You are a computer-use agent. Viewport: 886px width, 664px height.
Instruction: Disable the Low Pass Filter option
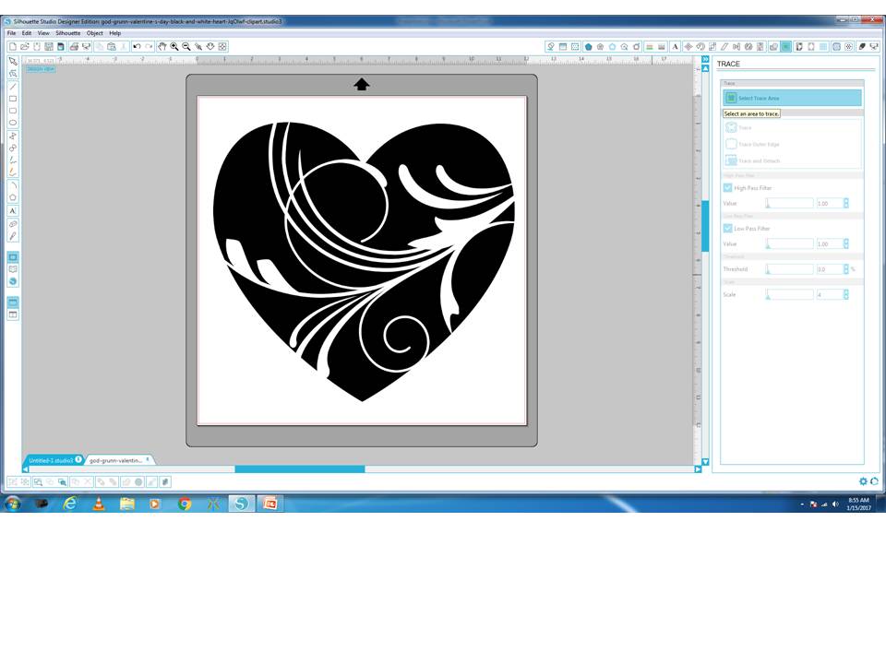pos(727,228)
